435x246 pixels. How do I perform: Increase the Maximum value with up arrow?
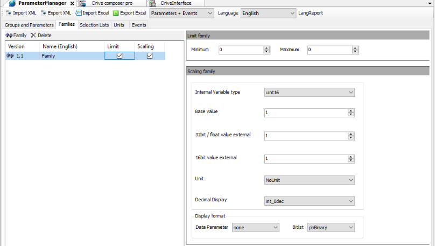pos(355,48)
